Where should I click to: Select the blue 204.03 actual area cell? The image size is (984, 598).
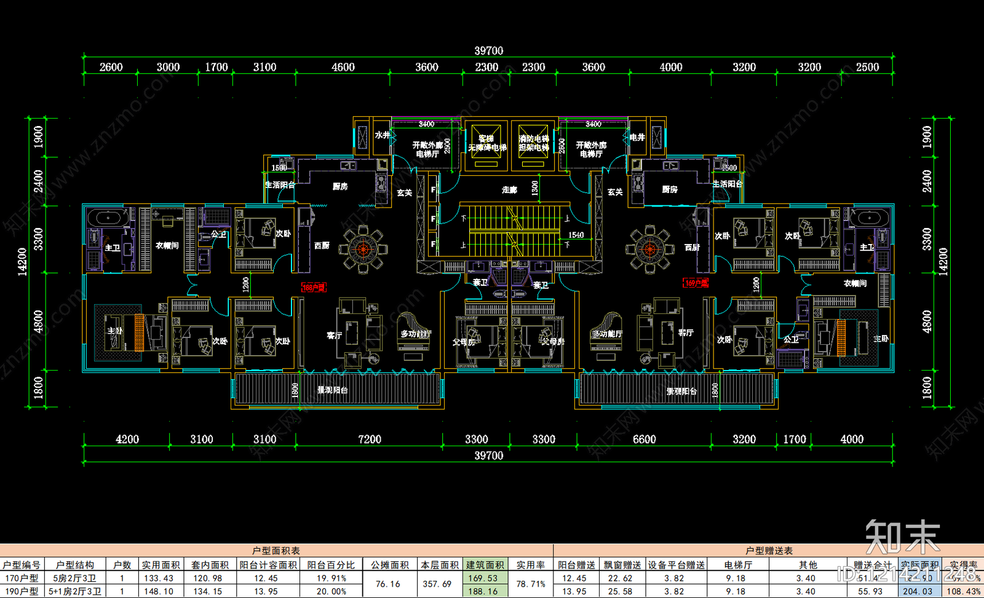(x=918, y=591)
